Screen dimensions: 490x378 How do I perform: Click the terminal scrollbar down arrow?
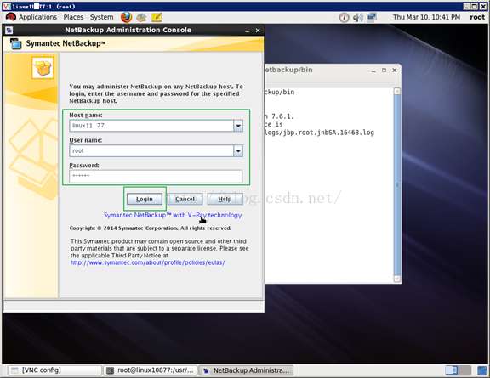397,279
